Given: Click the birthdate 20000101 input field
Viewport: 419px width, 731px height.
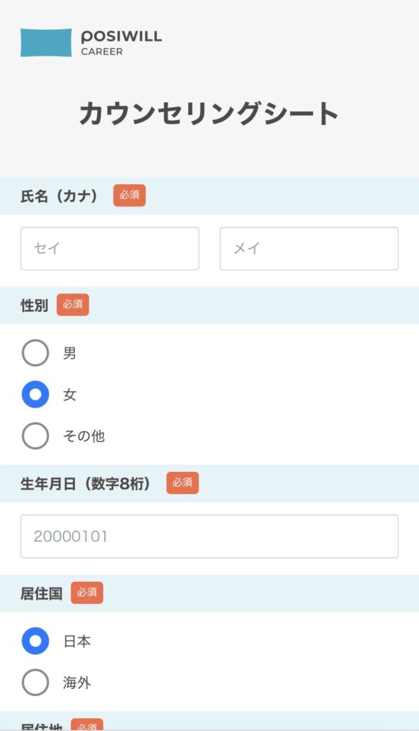Looking at the screenshot, I should coord(210,536).
